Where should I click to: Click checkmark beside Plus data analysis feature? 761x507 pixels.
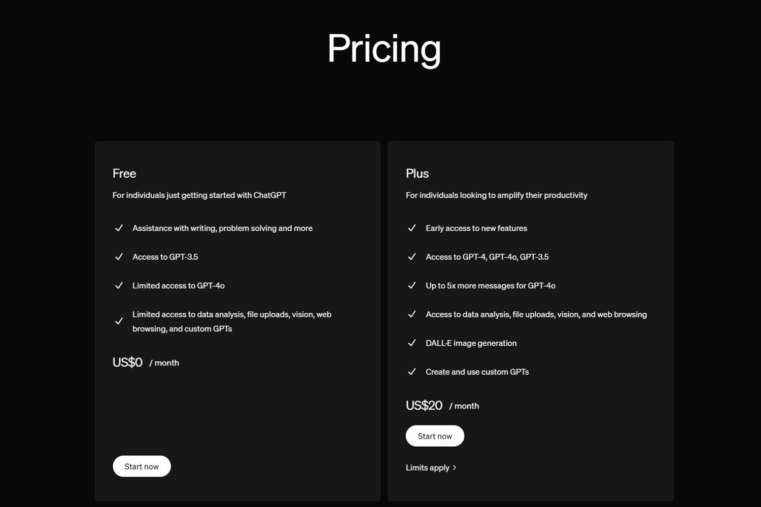pos(412,314)
